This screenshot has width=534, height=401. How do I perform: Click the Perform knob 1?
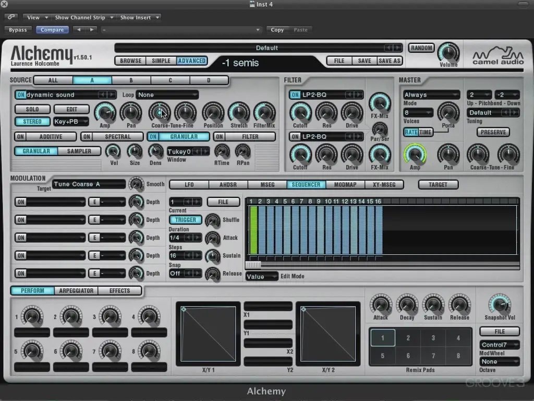[x=32, y=316]
